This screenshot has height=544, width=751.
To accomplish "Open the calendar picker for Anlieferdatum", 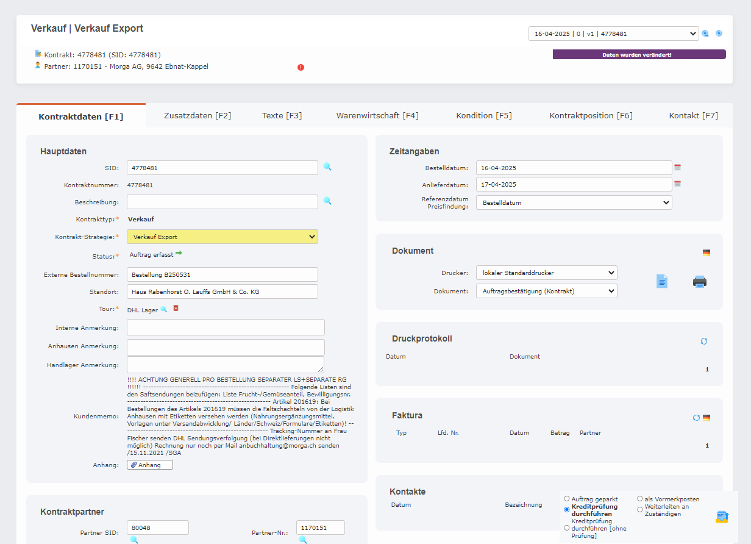I will [677, 184].
